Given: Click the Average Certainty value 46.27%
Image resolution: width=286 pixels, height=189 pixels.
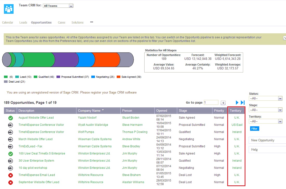Looking at the screenshot, I should [198, 68].
